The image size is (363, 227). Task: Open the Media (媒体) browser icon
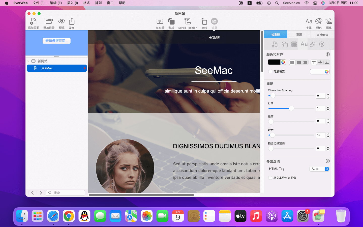329,22
